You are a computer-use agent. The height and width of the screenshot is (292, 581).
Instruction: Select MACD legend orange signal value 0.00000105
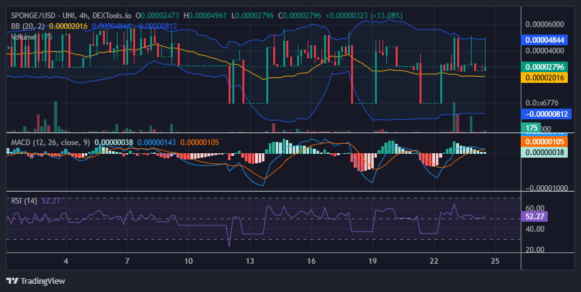click(200, 143)
